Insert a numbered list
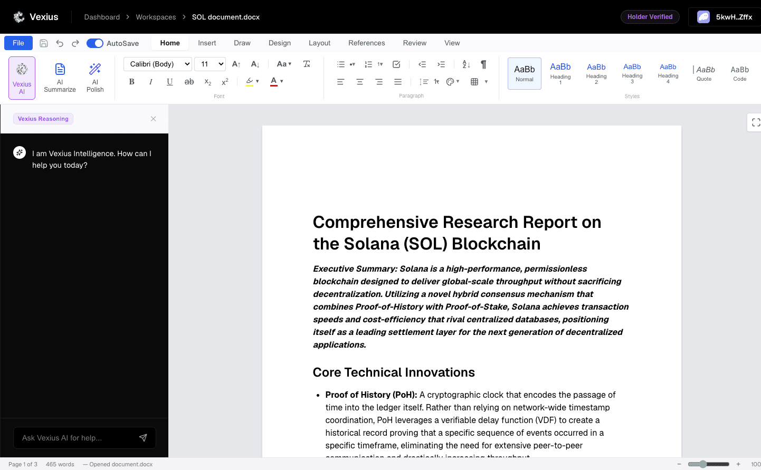The image size is (761, 470). click(368, 64)
